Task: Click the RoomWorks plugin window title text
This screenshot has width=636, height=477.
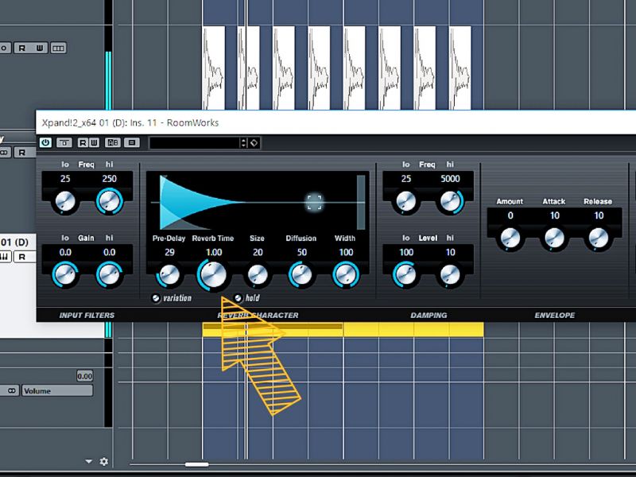Action: point(130,122)
